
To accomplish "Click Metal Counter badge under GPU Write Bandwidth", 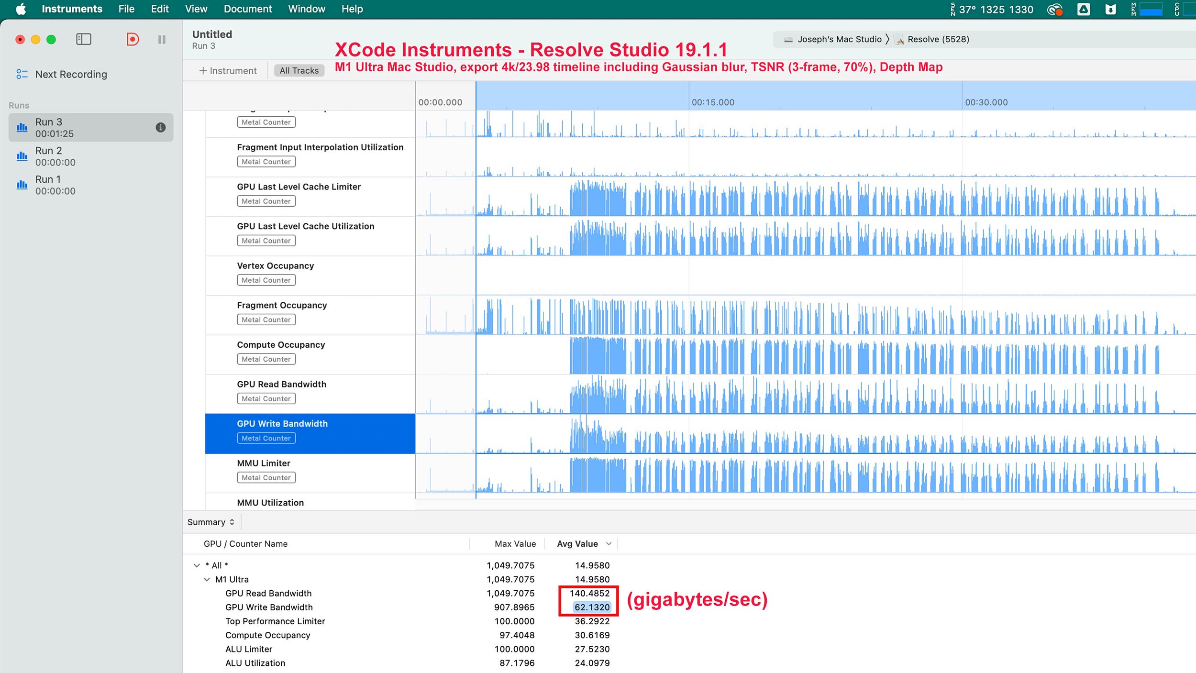I will pyautogui.click(x=266, y=438).
